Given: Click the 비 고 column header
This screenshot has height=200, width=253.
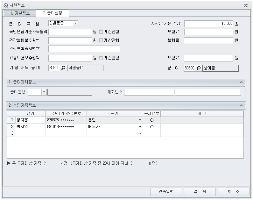Looking at the screenshot, I should point(202,114).
